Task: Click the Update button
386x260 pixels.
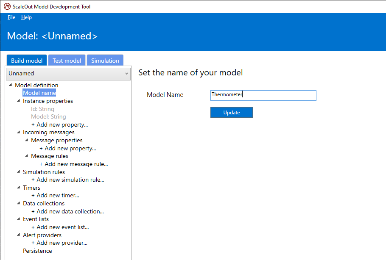Action: point(232,112)
